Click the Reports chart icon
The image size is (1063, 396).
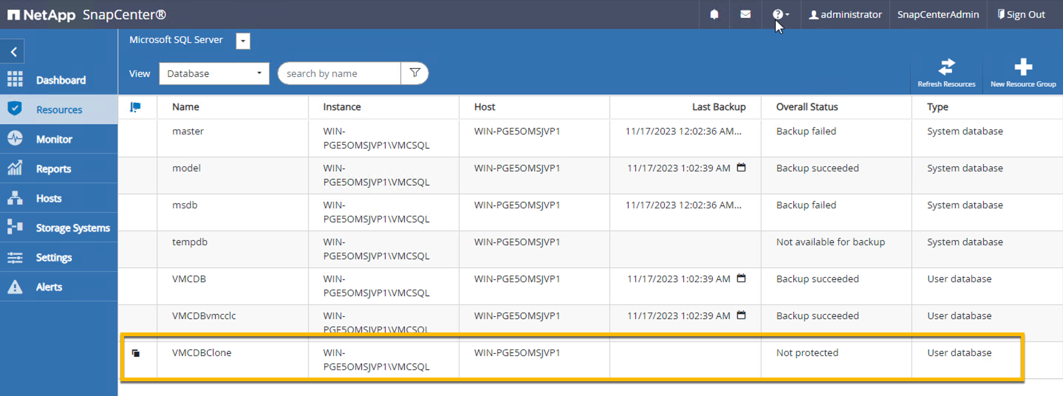pyautogui.click(x=15, y=168)
